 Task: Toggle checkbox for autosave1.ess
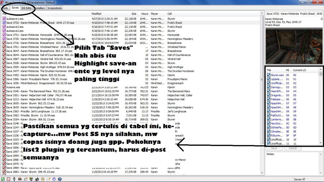pos(4,19)
